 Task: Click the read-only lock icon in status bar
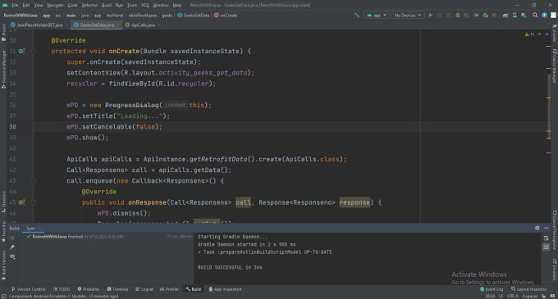click(x=544, y=296)
